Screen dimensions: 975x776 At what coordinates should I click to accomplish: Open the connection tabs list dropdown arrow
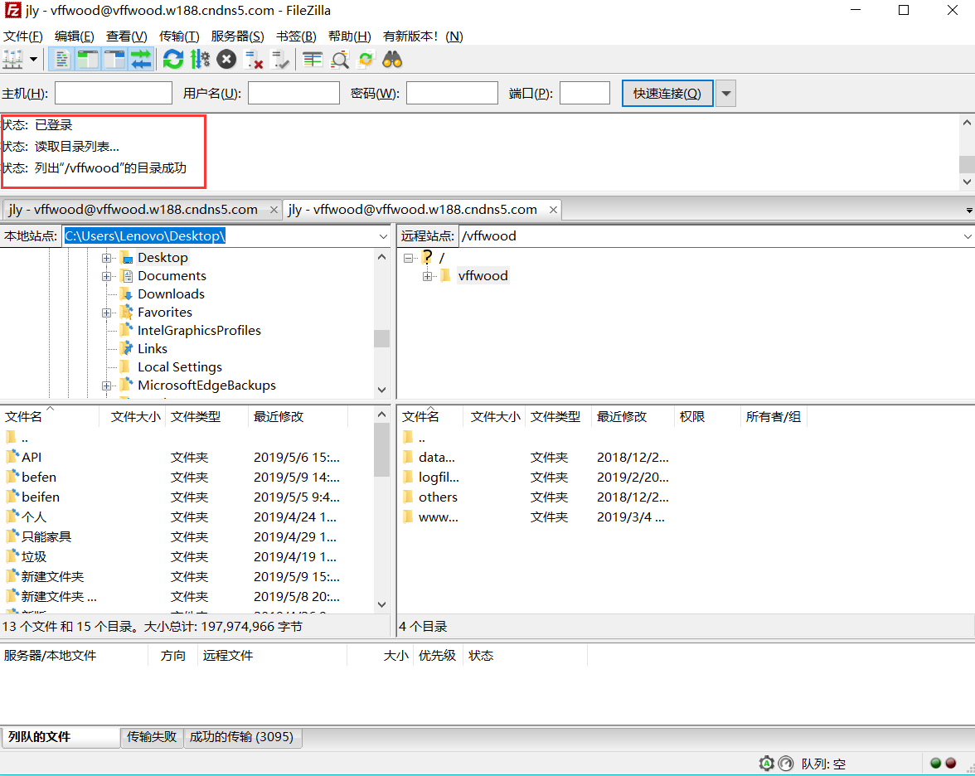click(969, 211)
